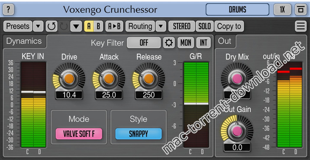Image resolution: width=310 pixels, height=160 pixels.
Task: Open the Key Filter OFF type selector
Action: click(x=144, y=42)
